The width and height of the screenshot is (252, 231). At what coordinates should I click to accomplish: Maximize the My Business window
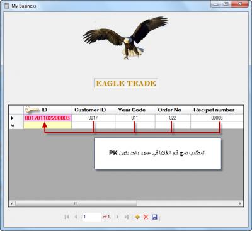click(x=226, y=4)
